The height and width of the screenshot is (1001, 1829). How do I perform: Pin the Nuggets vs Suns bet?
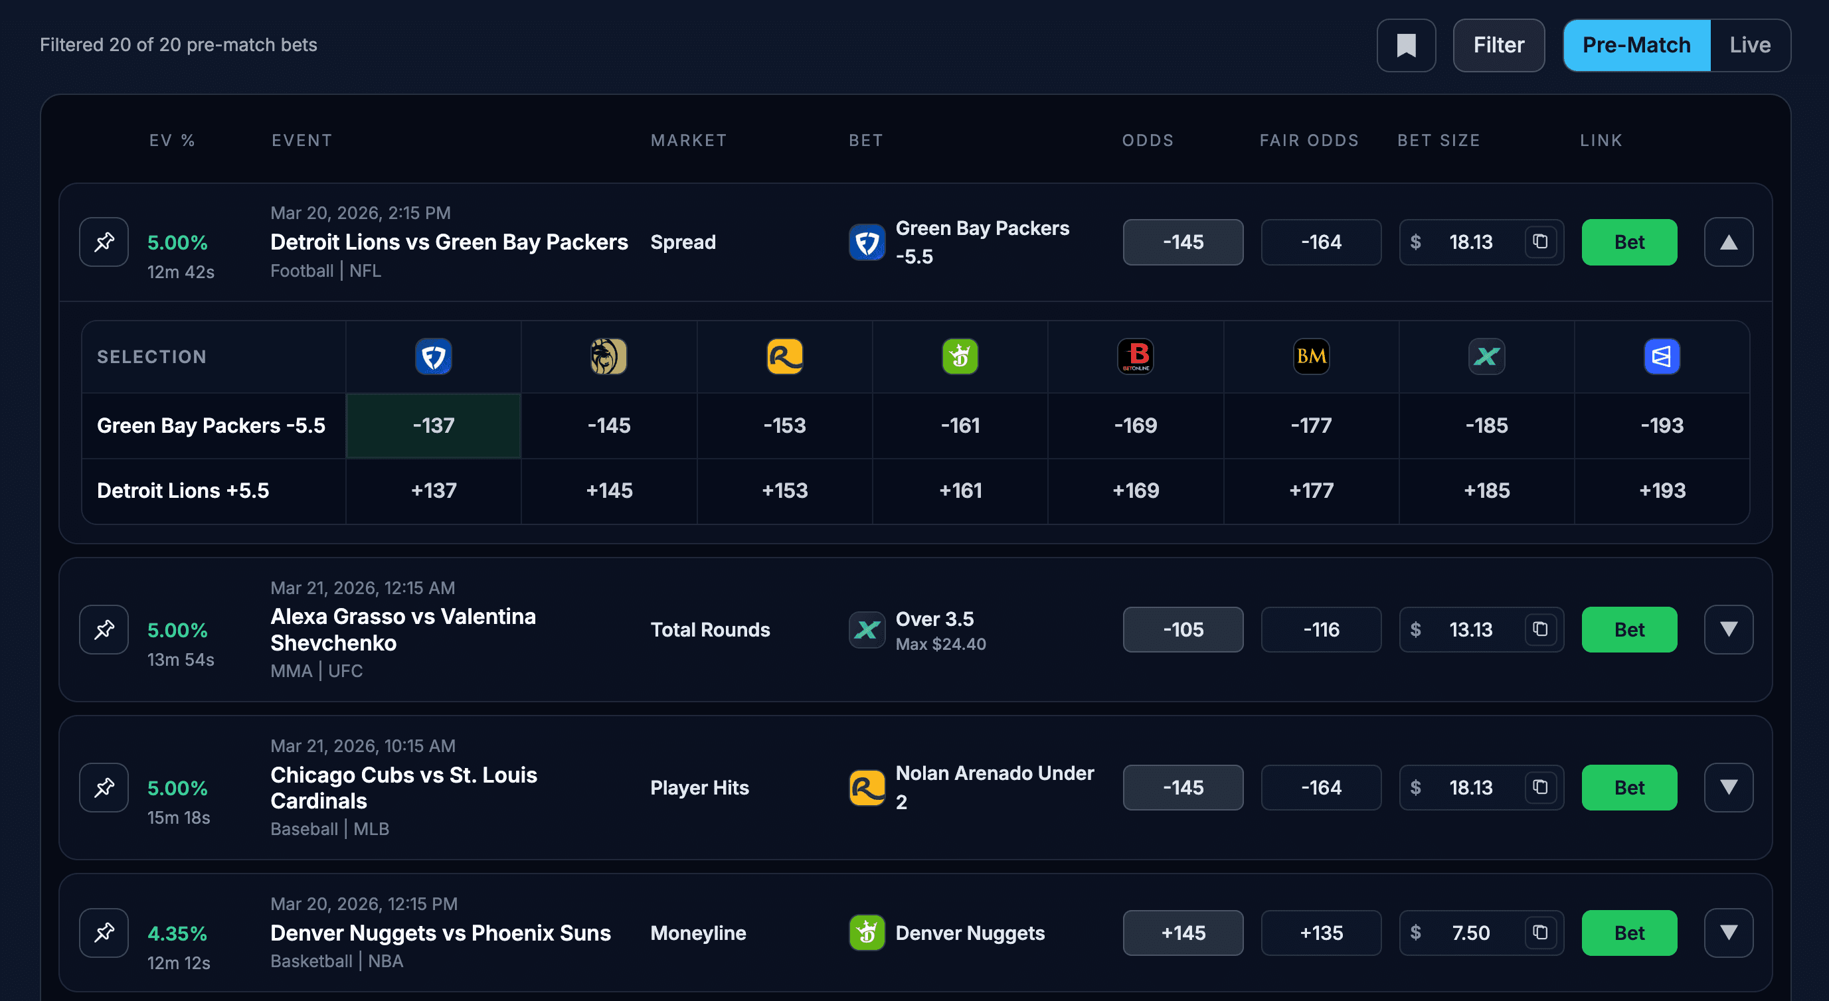click(104, 933)
